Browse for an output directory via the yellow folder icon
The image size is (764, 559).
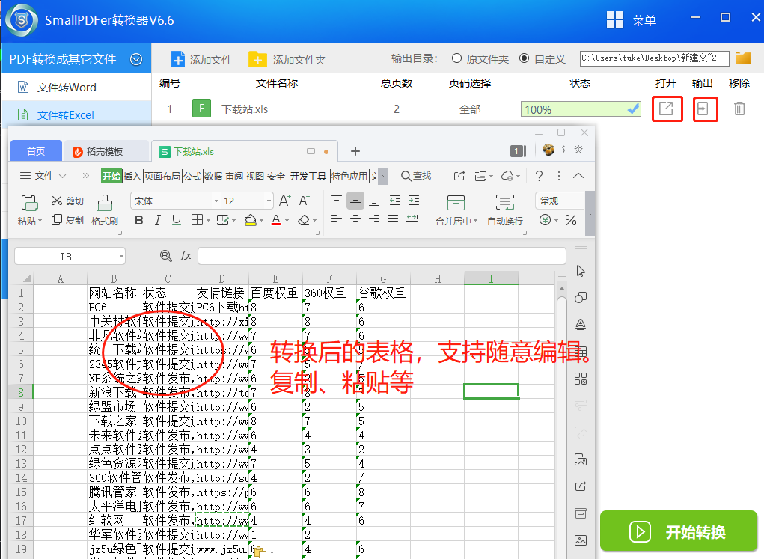tap(742, 58)
